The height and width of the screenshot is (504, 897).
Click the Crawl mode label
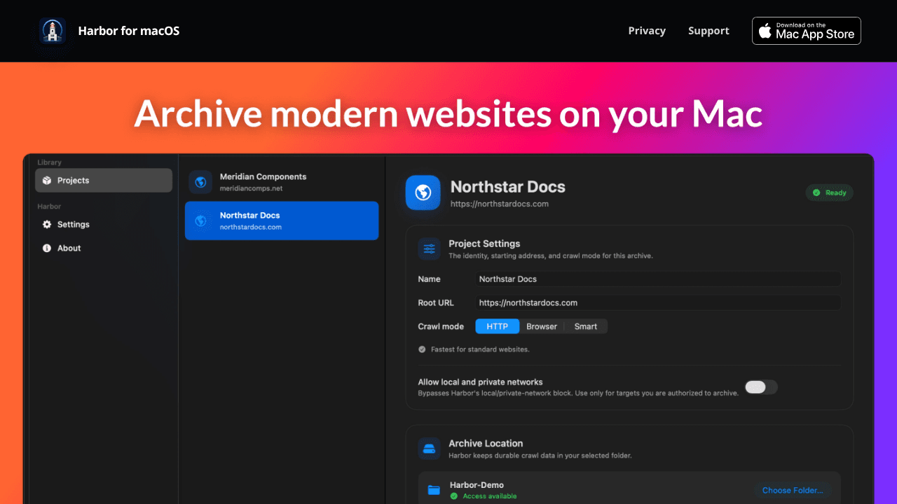441,326
